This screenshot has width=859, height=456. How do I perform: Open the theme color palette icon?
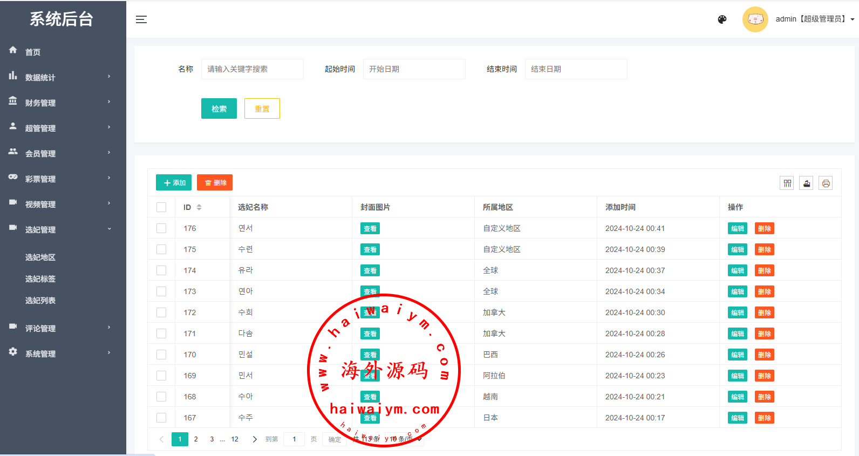pyautogui.click(x=722, y=19)
